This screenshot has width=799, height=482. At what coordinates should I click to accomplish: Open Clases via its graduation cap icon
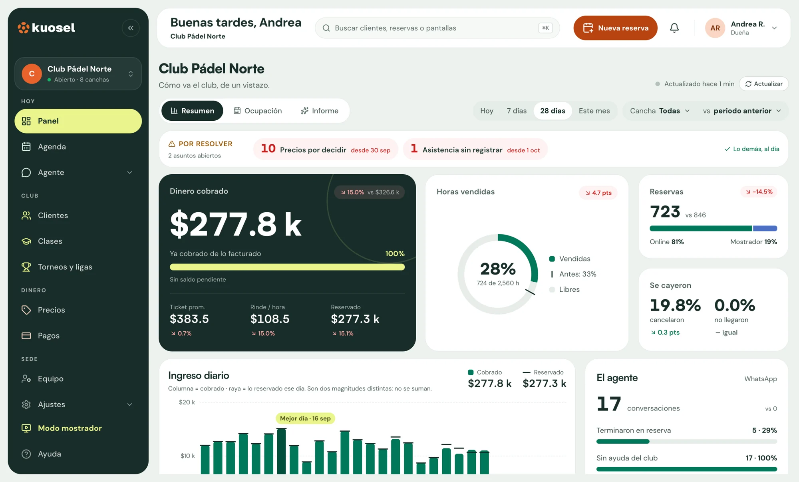click(26, 241)
